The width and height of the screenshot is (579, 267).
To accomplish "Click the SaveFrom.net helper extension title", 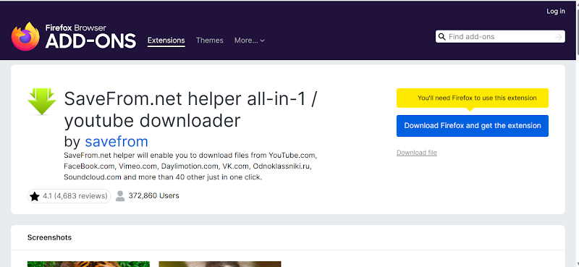I will coord(190,110).
